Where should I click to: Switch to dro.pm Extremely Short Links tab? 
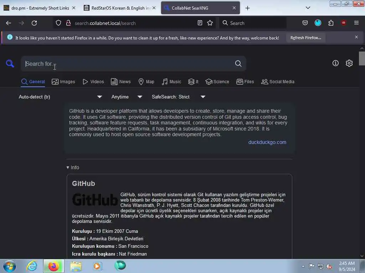click(40, 8)
